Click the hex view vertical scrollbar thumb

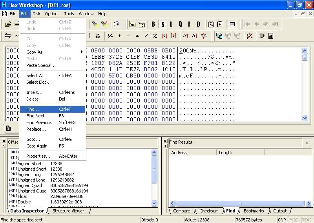[x=305, y=58]
